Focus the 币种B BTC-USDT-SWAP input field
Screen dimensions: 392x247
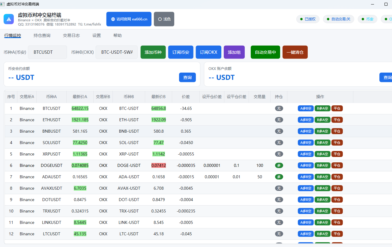click(x=117, y=52)
